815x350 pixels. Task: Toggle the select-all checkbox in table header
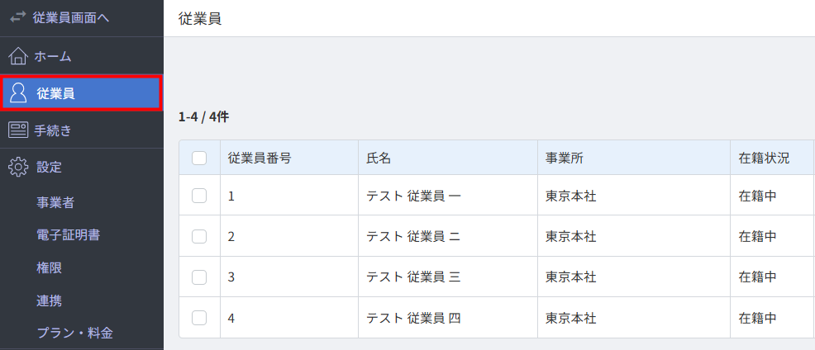pyautogui.click(x=199, y=158)
